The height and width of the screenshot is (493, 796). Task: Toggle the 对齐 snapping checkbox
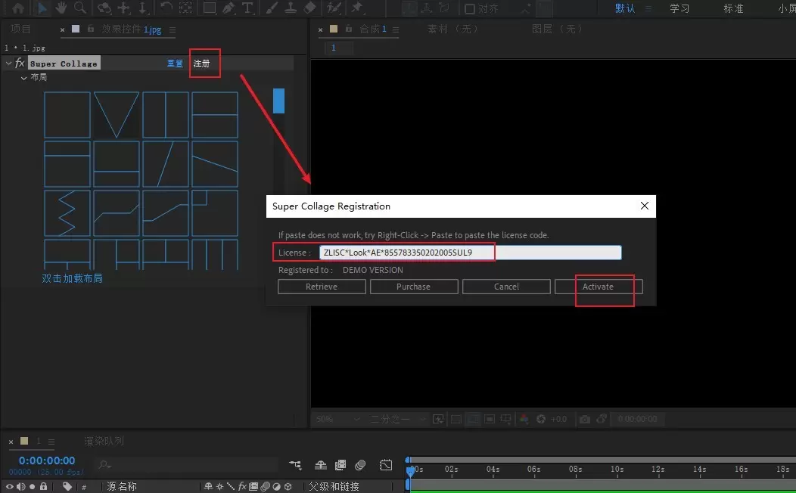tap(470, 8)
